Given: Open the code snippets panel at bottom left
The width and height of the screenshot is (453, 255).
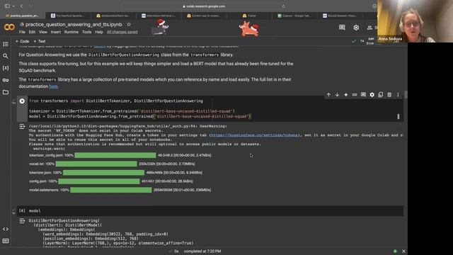Looking at the screenshot, I should (6, 229).
